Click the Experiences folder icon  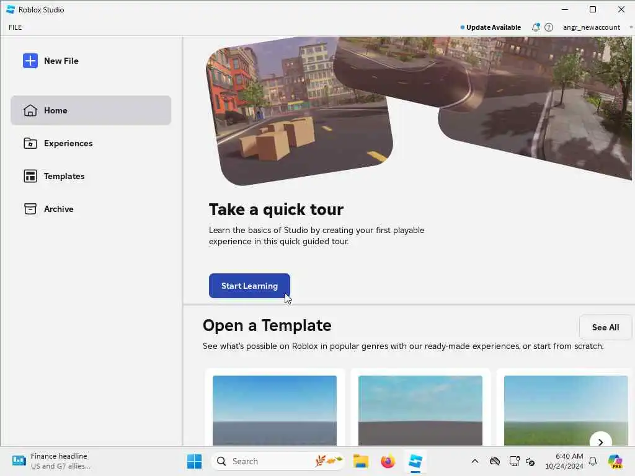(30, 143)
